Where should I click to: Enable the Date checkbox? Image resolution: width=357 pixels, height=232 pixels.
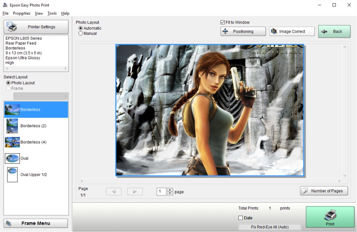(241, 218)
